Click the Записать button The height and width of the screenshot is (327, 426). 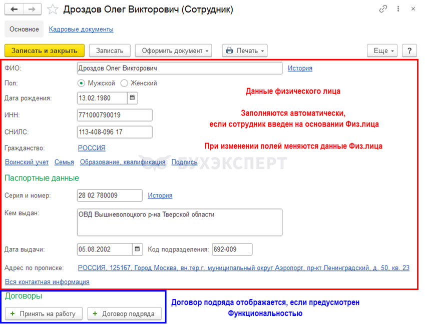(110, 50)
